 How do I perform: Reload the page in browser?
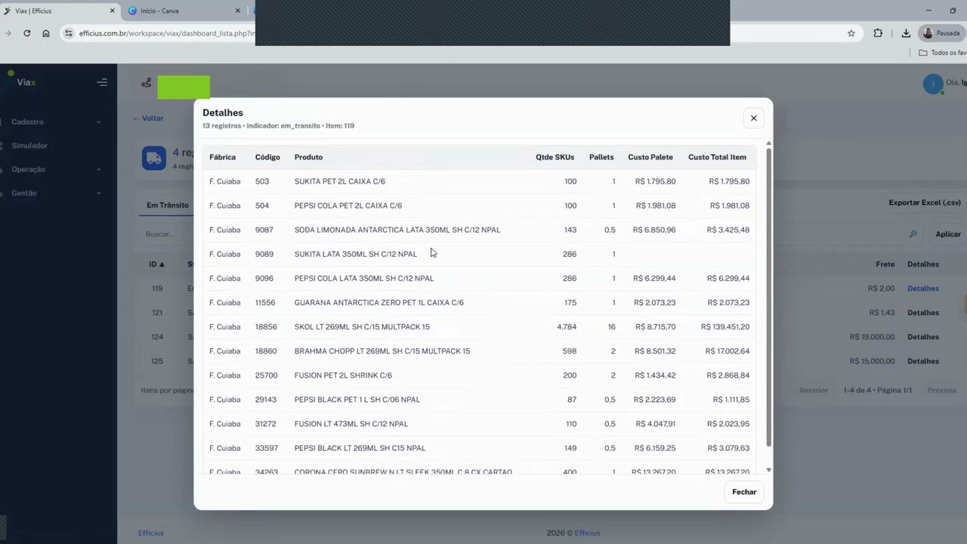point(26,33)
